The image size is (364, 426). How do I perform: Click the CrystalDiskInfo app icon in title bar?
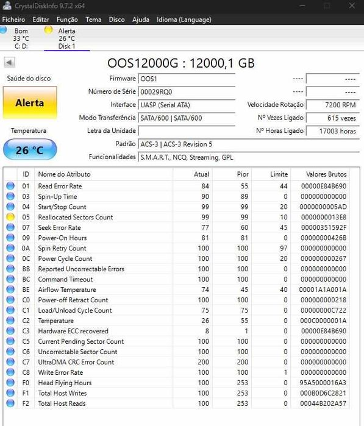click(x=7, y=5)
